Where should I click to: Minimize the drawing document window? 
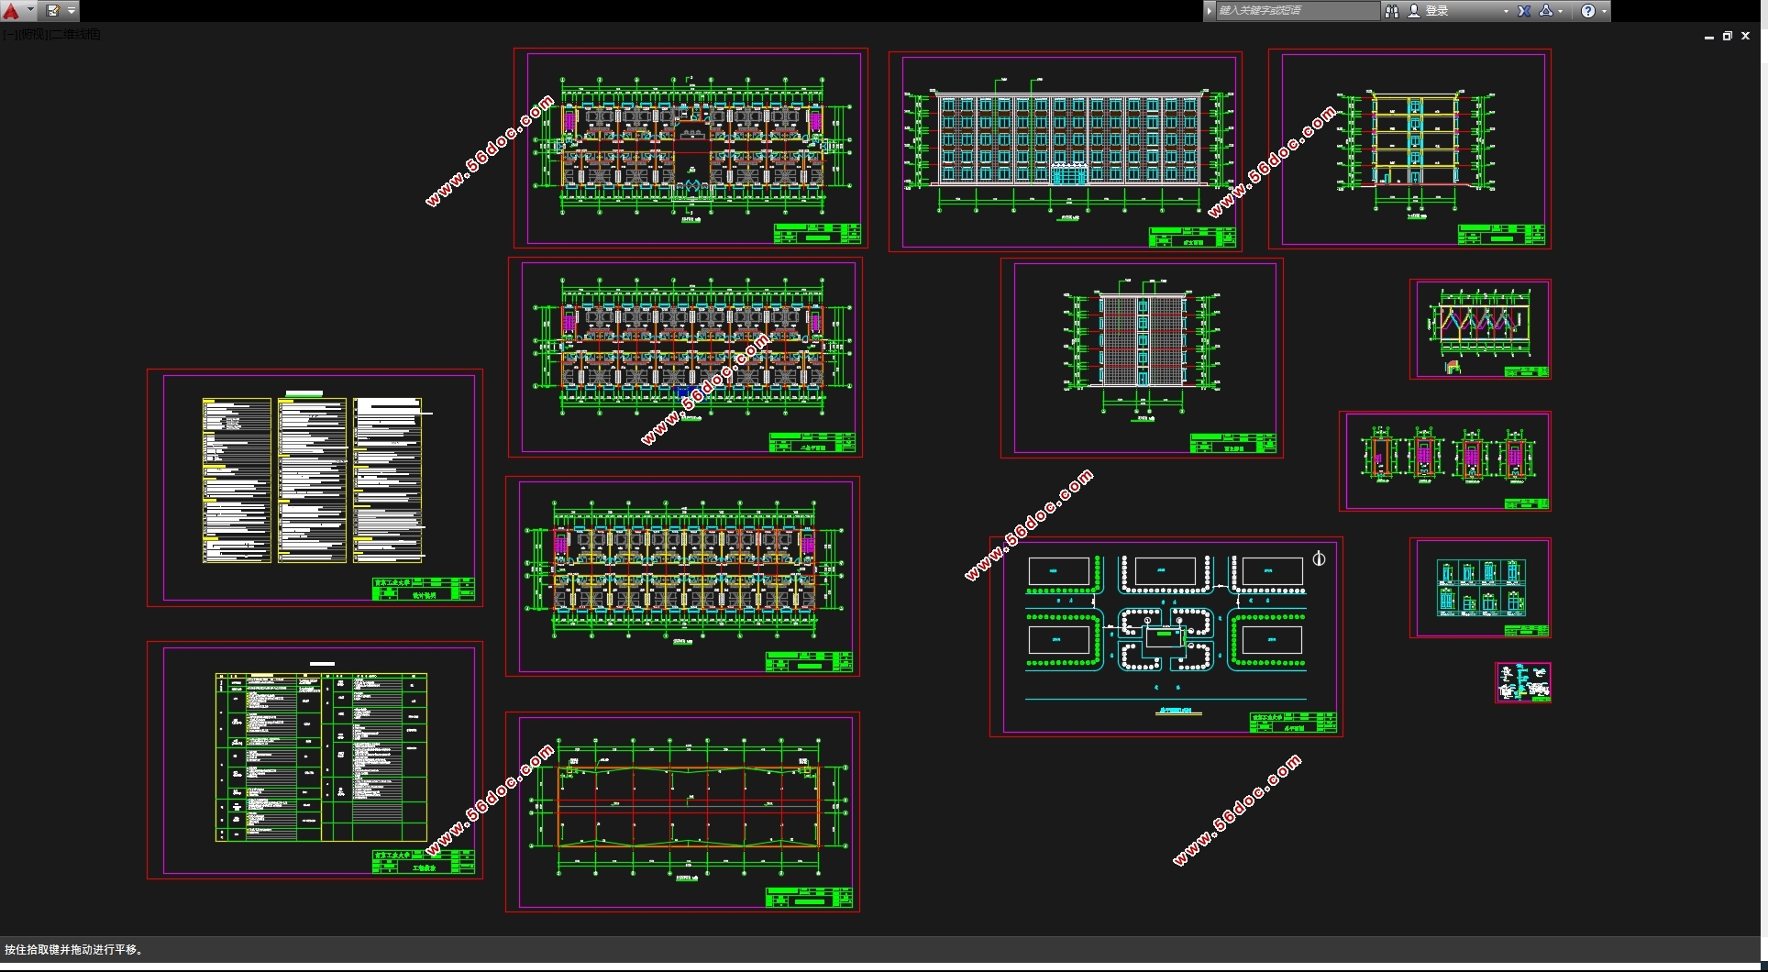(1708, 37)
